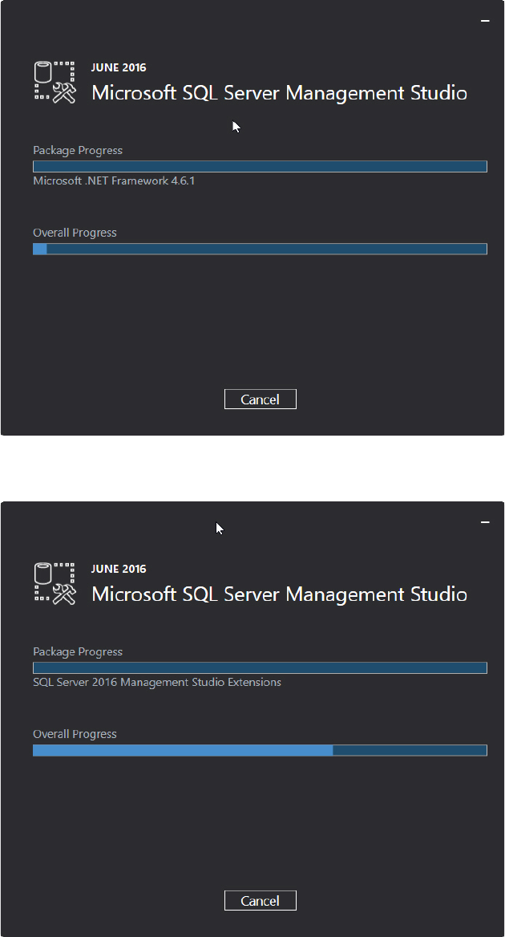Cancel the install showing Management Studio Extensions
Image resolution: width=505 pixels, height=937 pixels.
click(x=260, y=901)
